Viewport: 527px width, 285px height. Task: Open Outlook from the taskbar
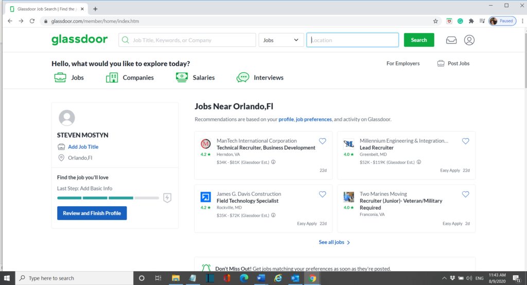(295, 278)
